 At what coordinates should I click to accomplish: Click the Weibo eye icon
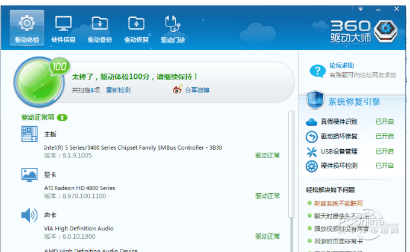pos(177,89)
